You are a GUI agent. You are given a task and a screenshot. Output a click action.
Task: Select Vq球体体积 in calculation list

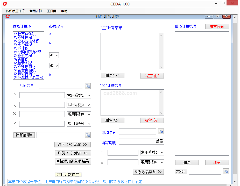coord(21,48)
